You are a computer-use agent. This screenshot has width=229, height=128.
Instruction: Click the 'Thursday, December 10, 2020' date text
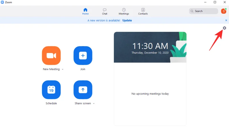150,53
